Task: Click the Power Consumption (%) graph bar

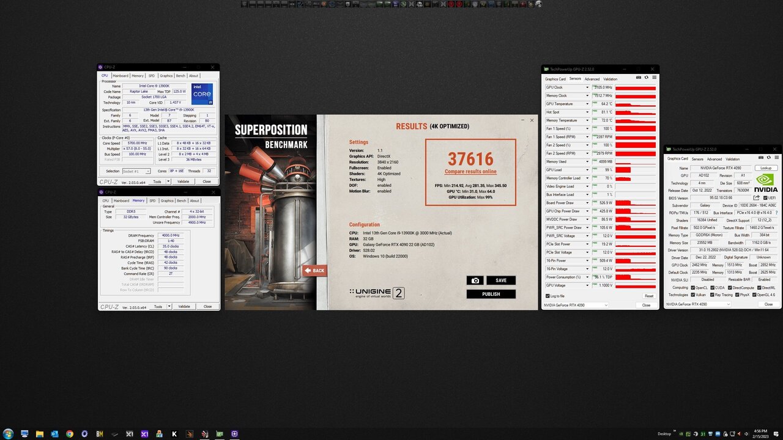Action: pyautogui.click(x=636, y=277)
